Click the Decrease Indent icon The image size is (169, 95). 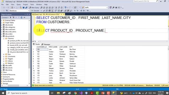(81, 11)
